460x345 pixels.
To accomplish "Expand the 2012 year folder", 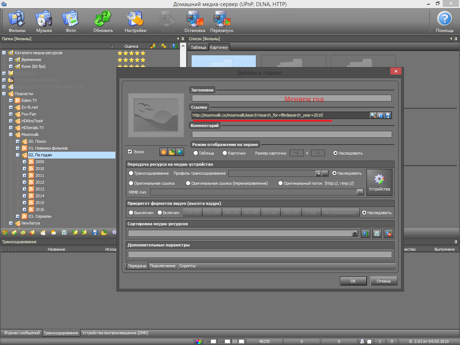I will coord(24,182).
